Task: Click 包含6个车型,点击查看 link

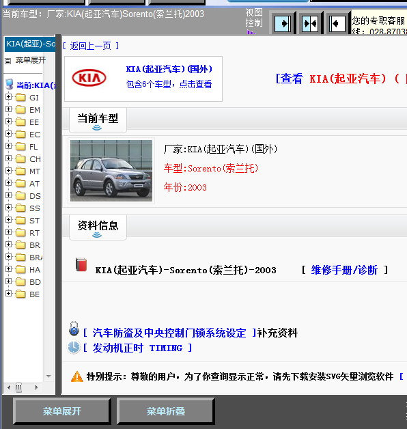Action: point(169,84)
